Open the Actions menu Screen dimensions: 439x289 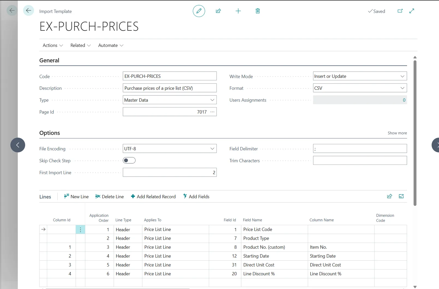click(53, 45)
